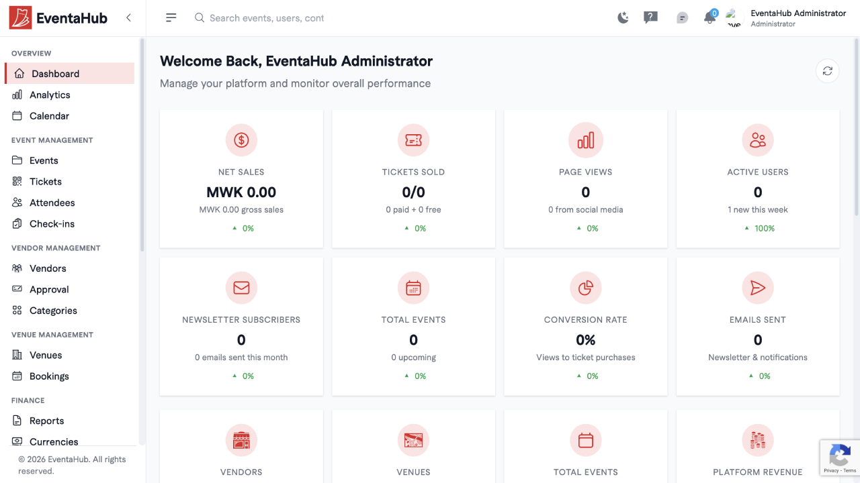Focus the search events, users field
Viewport: 860px width, 483px height.
click(x=267, y=18)
